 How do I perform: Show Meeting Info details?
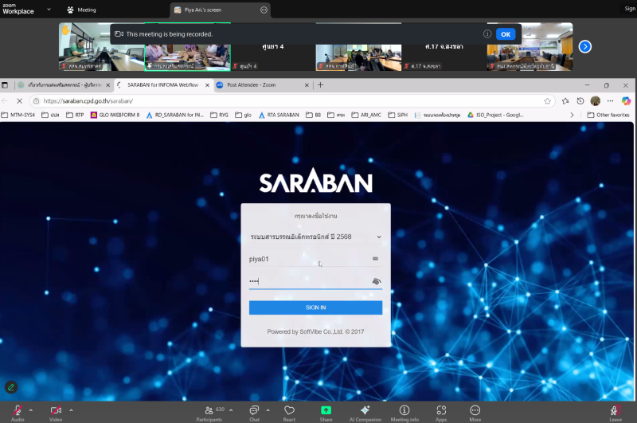pos(404,409)
